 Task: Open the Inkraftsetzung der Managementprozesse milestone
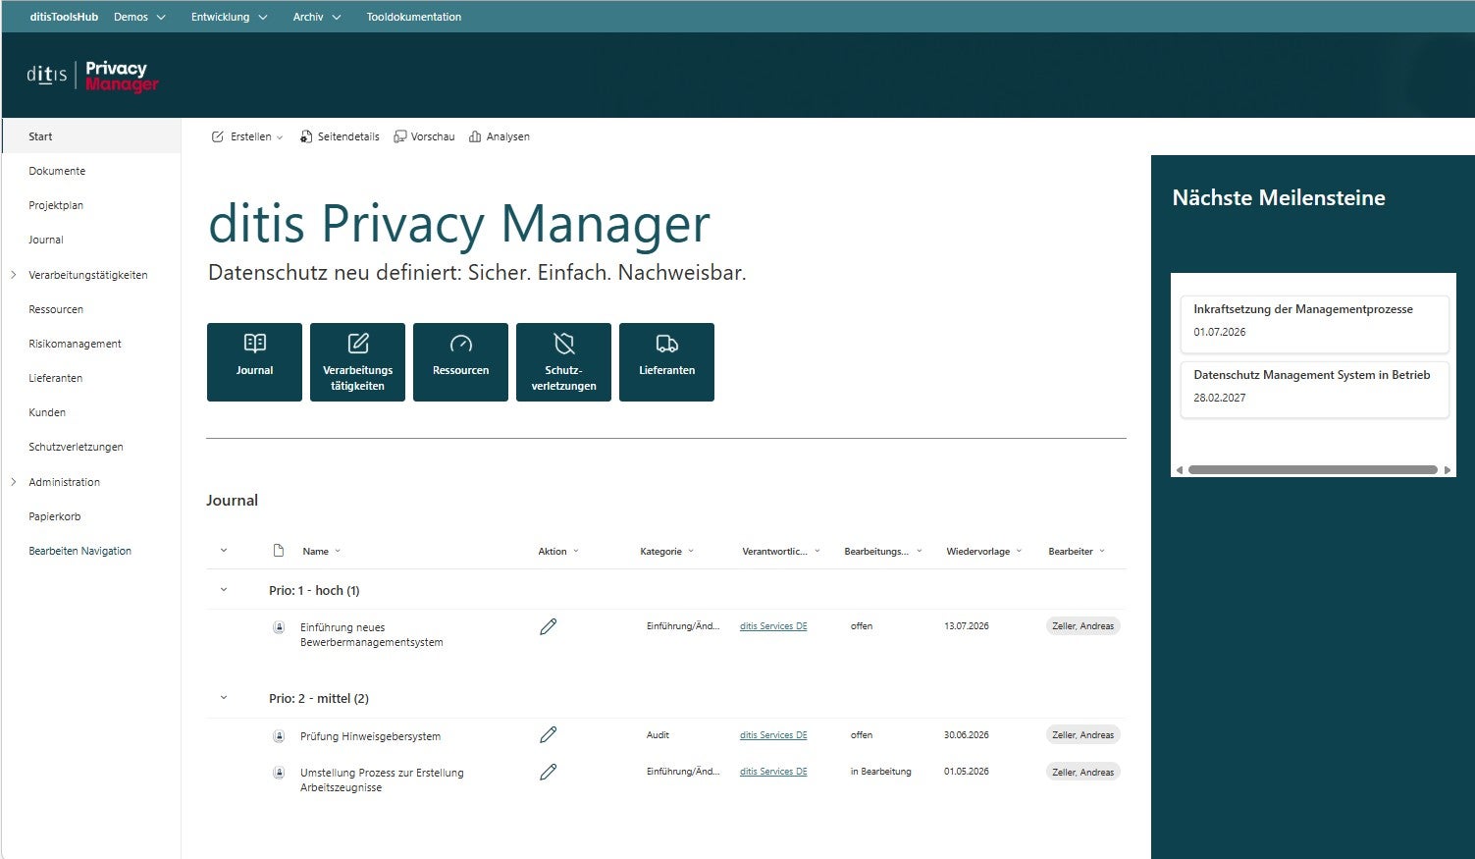[x=1314, y=324]
